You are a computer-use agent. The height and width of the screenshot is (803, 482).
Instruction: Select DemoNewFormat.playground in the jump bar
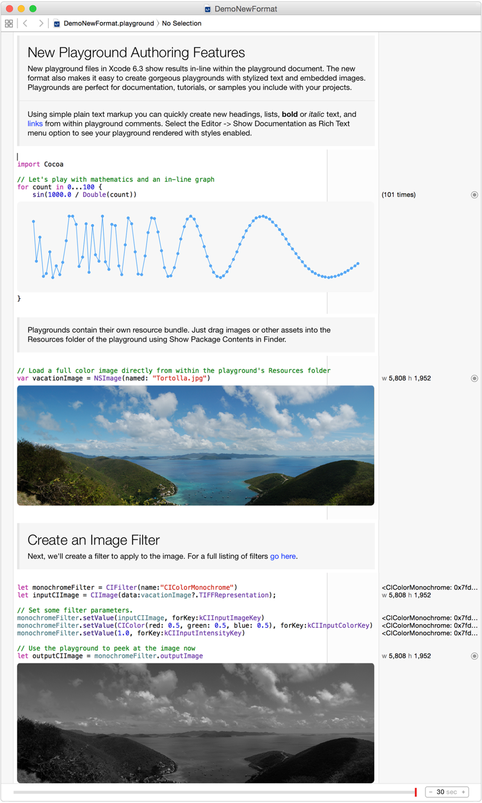coord(108,23)
